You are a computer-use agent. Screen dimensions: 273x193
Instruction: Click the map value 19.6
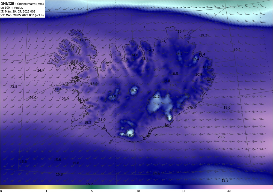pyautogui.click(x=227, y=108)
